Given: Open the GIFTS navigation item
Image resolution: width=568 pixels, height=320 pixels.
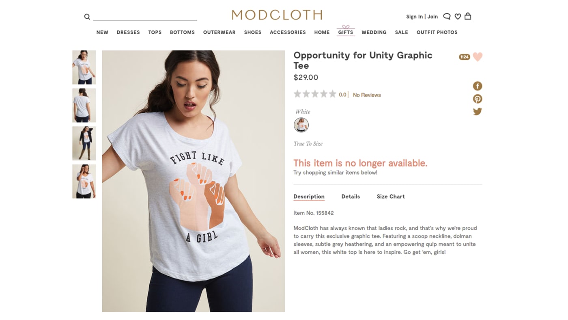Looking at the screenshot, I should (x=346, y=31).
